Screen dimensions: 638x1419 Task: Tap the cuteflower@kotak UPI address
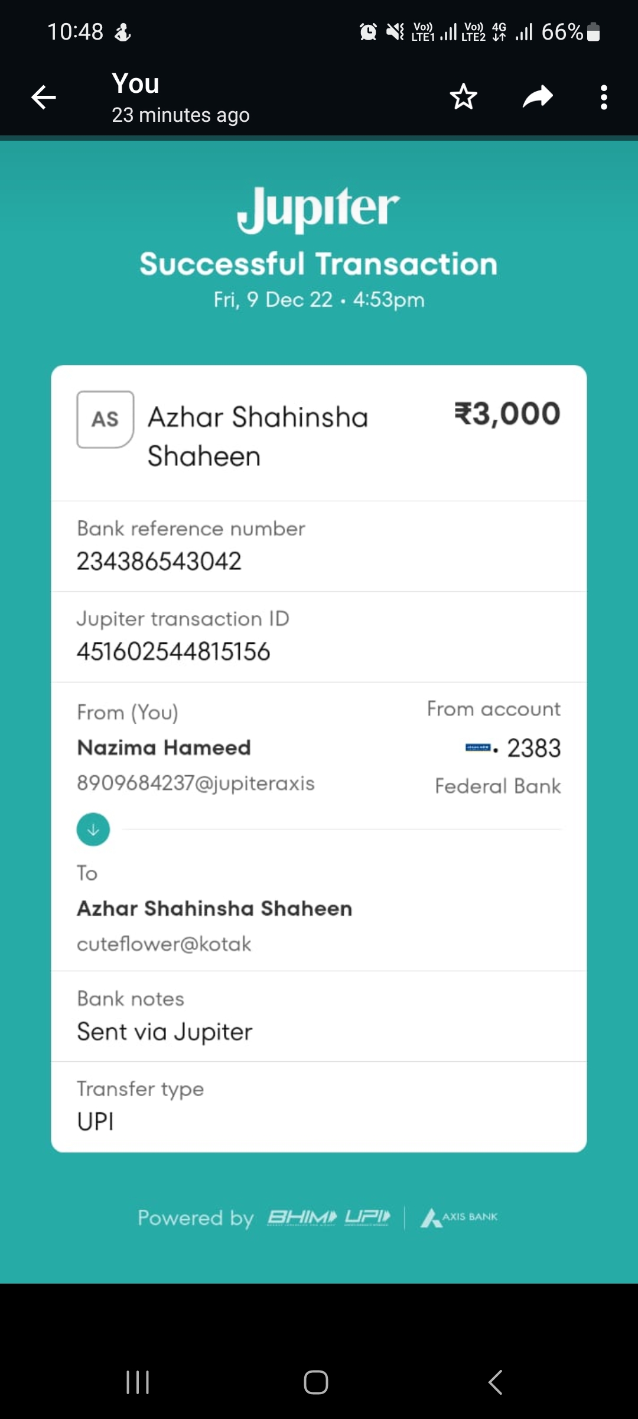coord(164,944)
